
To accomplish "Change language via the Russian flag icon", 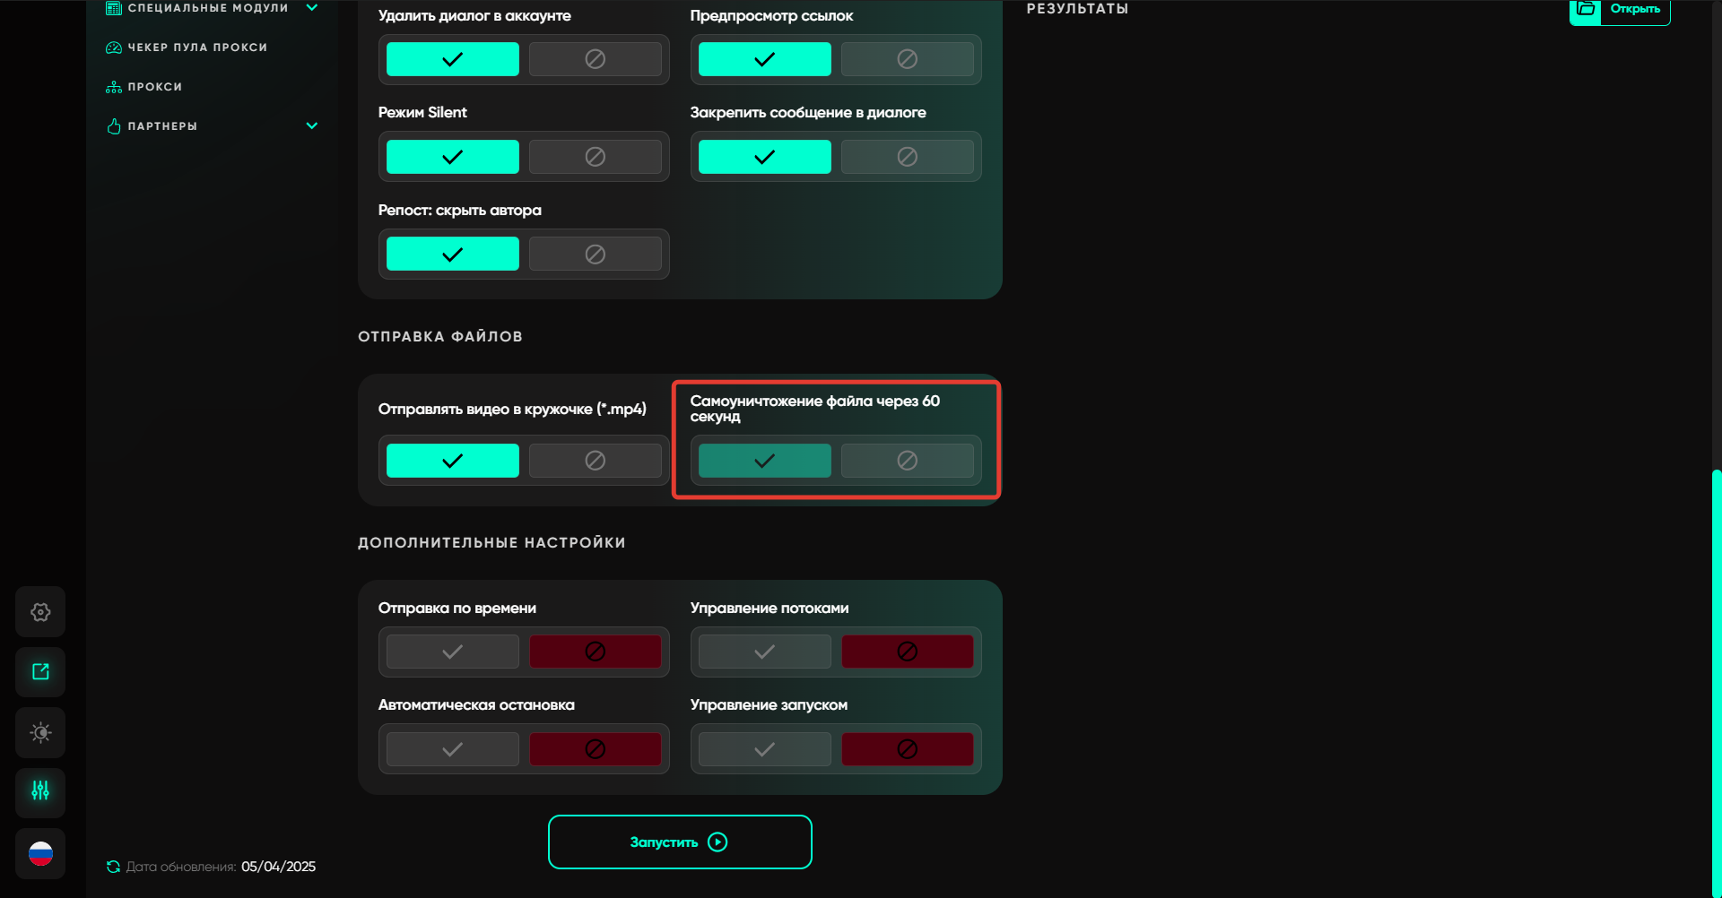I will point(40,853).
